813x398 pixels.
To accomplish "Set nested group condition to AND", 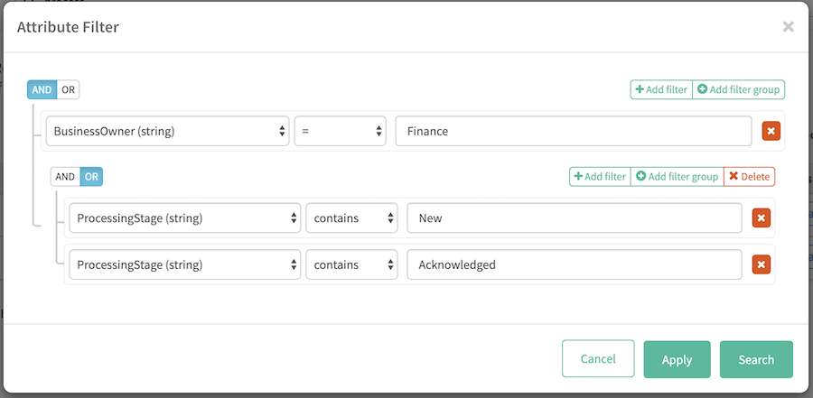I will 65,176.
